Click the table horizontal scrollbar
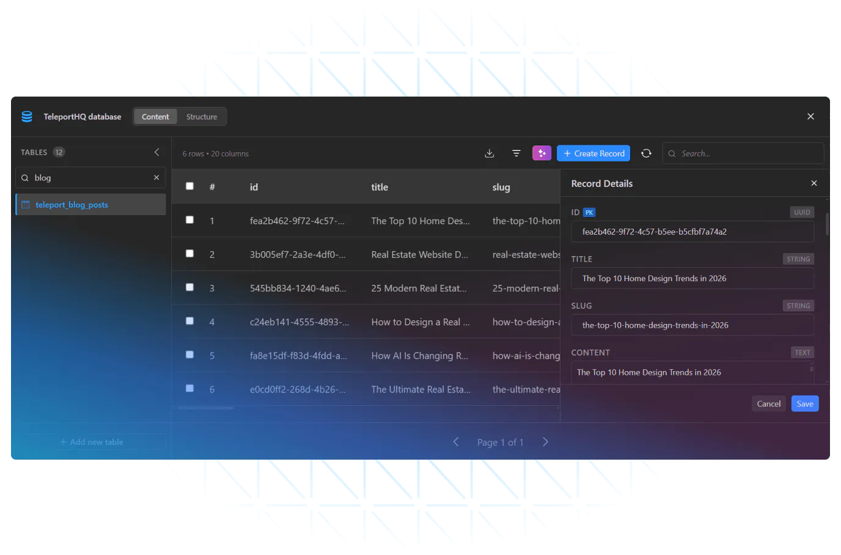841x555 pixels. [x=205, y=408]
